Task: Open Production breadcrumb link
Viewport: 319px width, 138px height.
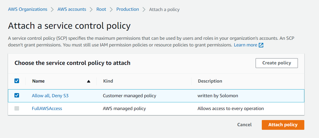Action: point(128,9)
